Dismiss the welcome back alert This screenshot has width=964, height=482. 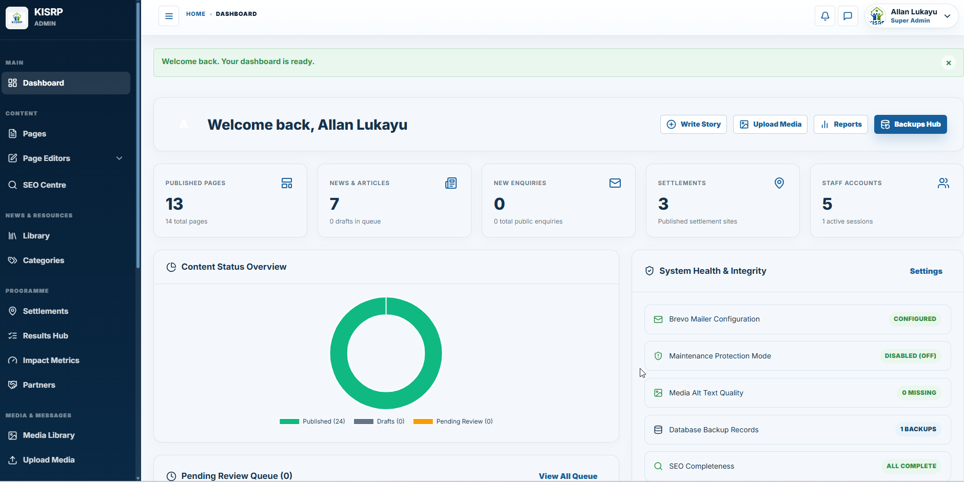tap(949, 63)
